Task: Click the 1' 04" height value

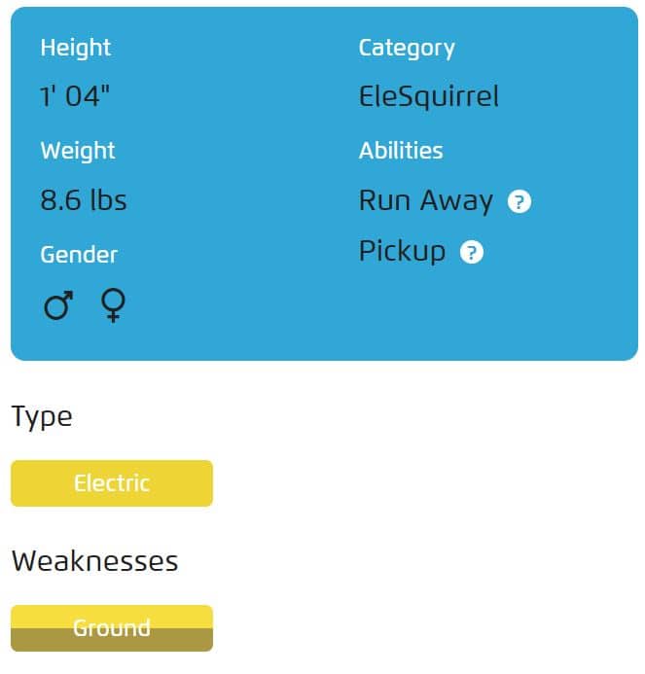Action: (75, 96)
